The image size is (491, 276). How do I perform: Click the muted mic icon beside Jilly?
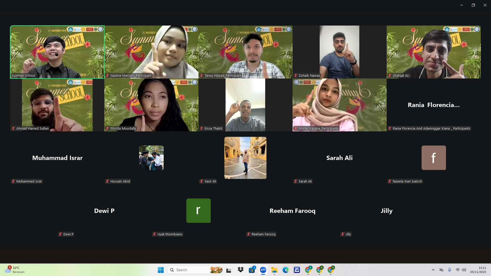pyautogui.click(x=343, y=234)
